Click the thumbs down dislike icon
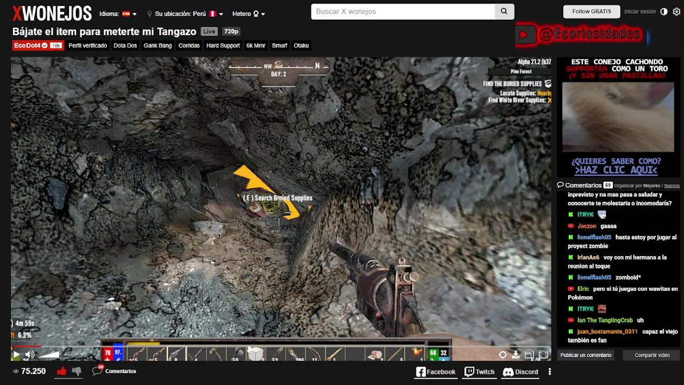 76,371
